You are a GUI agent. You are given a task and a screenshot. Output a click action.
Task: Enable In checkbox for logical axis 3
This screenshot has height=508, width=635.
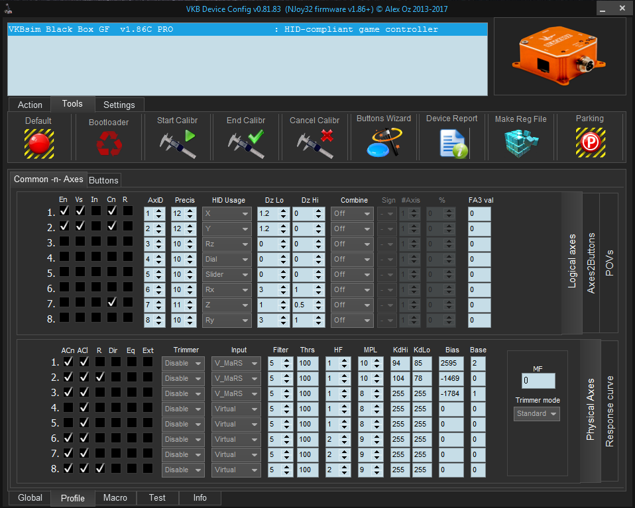pos(96,241)
